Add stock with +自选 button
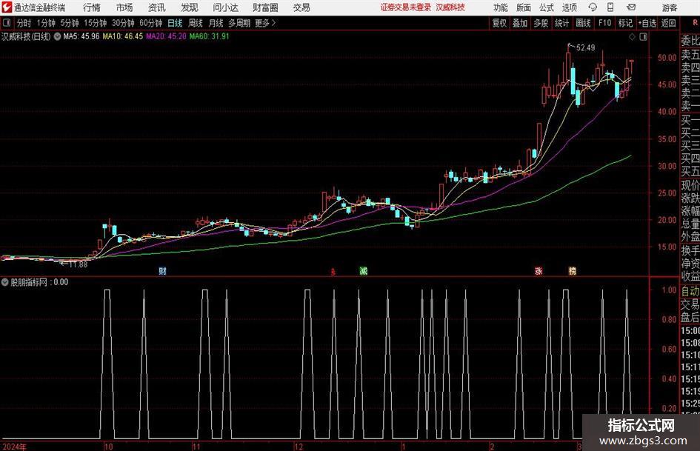The width and height of the screenshot is (700, 451). [x=647, y=23]
